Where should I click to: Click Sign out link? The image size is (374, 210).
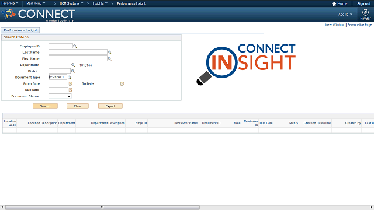click(363, 4)
